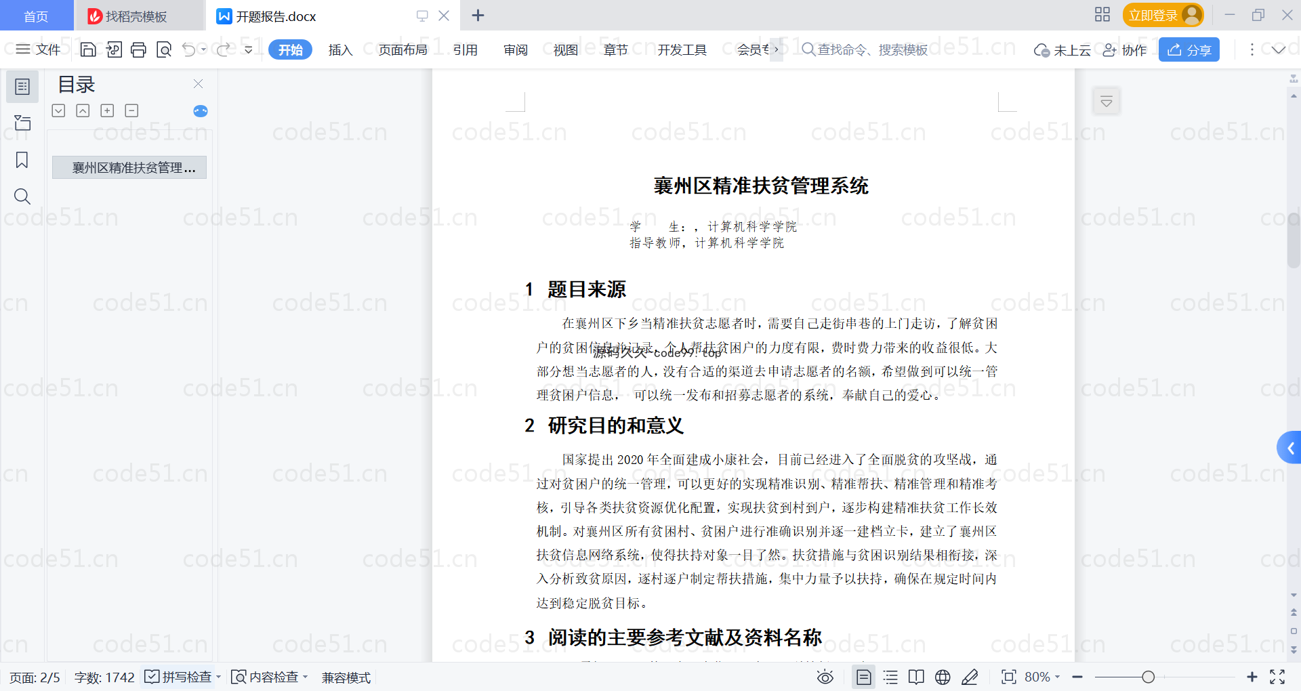This screenshot has width=1301, height=691.
Task: Click the blue smart outline icon
Action: coord(200,111)
